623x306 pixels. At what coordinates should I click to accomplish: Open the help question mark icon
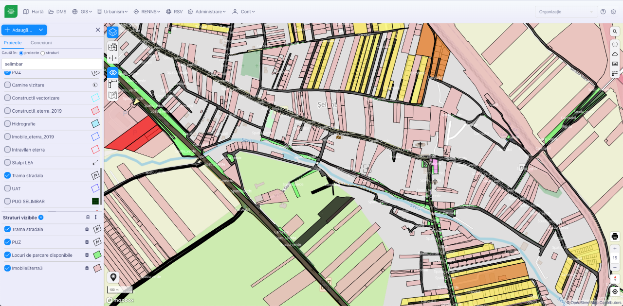[603, 12]
